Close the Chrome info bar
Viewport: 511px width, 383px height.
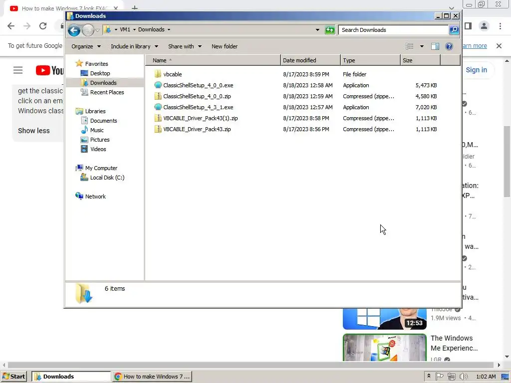pyautogui.click(x=499, y=46)
